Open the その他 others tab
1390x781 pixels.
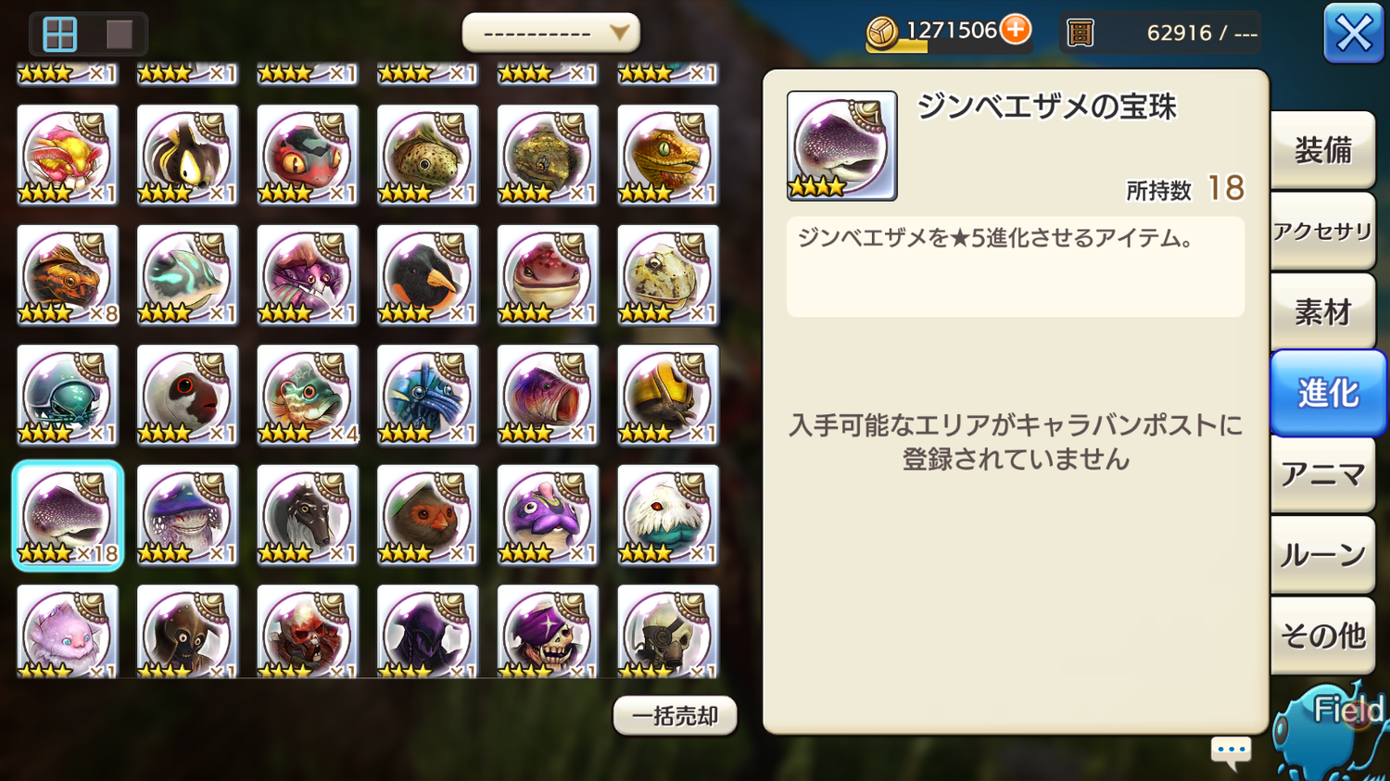1322,636
